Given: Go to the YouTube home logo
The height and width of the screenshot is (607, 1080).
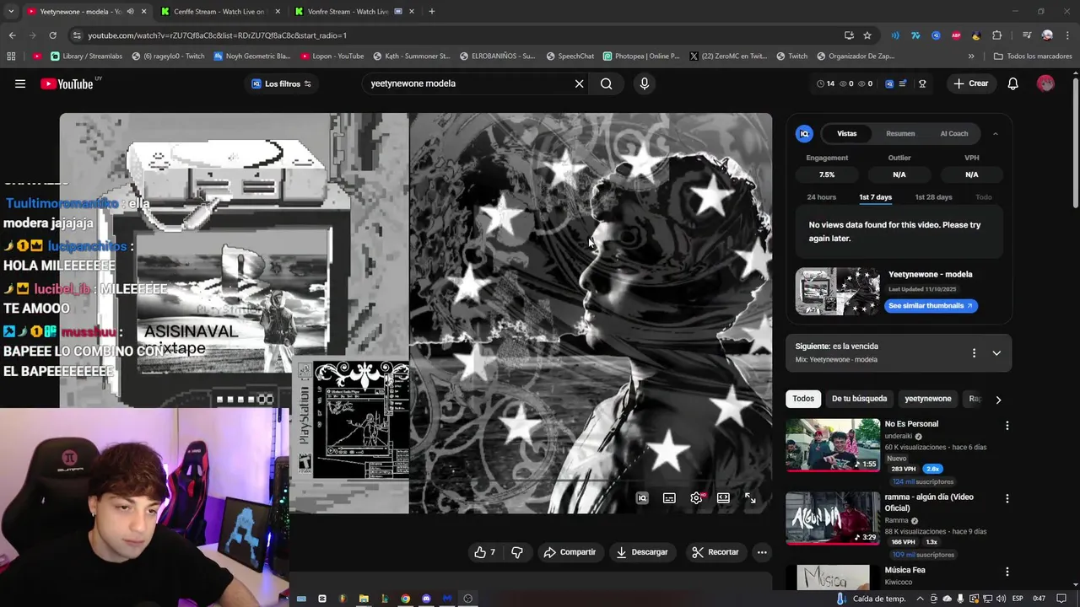Looking at the screenshot, I should click(67, 83).
